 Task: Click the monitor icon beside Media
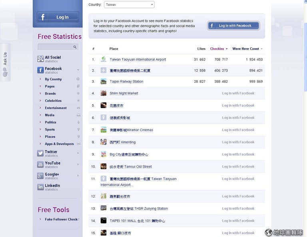(x=78, y=115)
